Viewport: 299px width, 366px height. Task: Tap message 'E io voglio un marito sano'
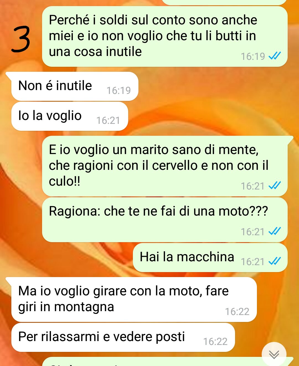click(165, 166)
